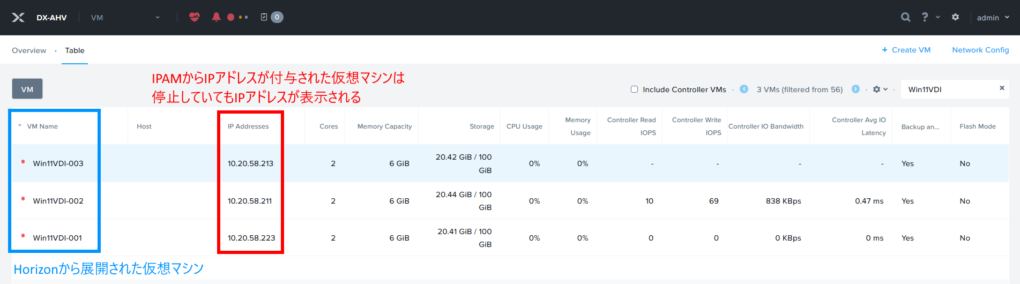This screenshot has height=284, width=1020.
Task: Open Network Config
Action: pyautogui.click(x=980, y=50)
